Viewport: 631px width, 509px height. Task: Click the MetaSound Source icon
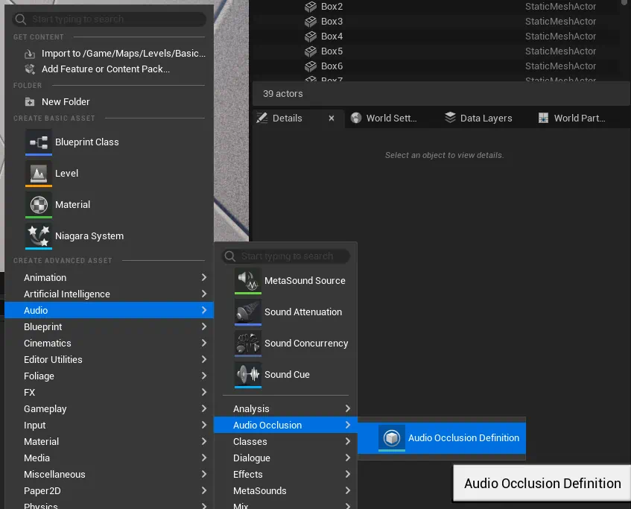pos(248,281)
